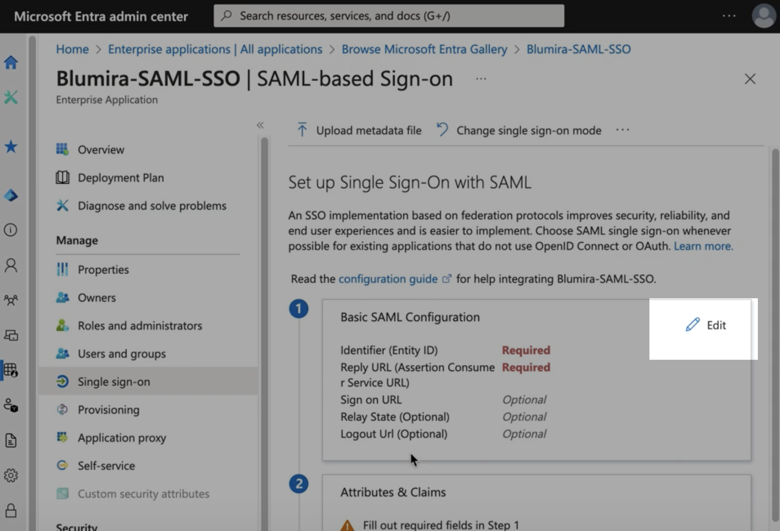Screen dimensions: 780x531
Task: Follow the Learn more link
Action: pyautogui.click(x=703, y=246)
